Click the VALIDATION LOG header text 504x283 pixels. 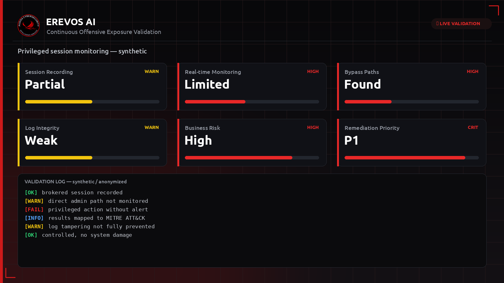76,182
